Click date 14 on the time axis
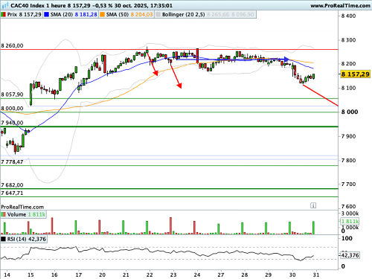Screen dimensions: 372x279 pyautogui.click(x=7, y=275)
